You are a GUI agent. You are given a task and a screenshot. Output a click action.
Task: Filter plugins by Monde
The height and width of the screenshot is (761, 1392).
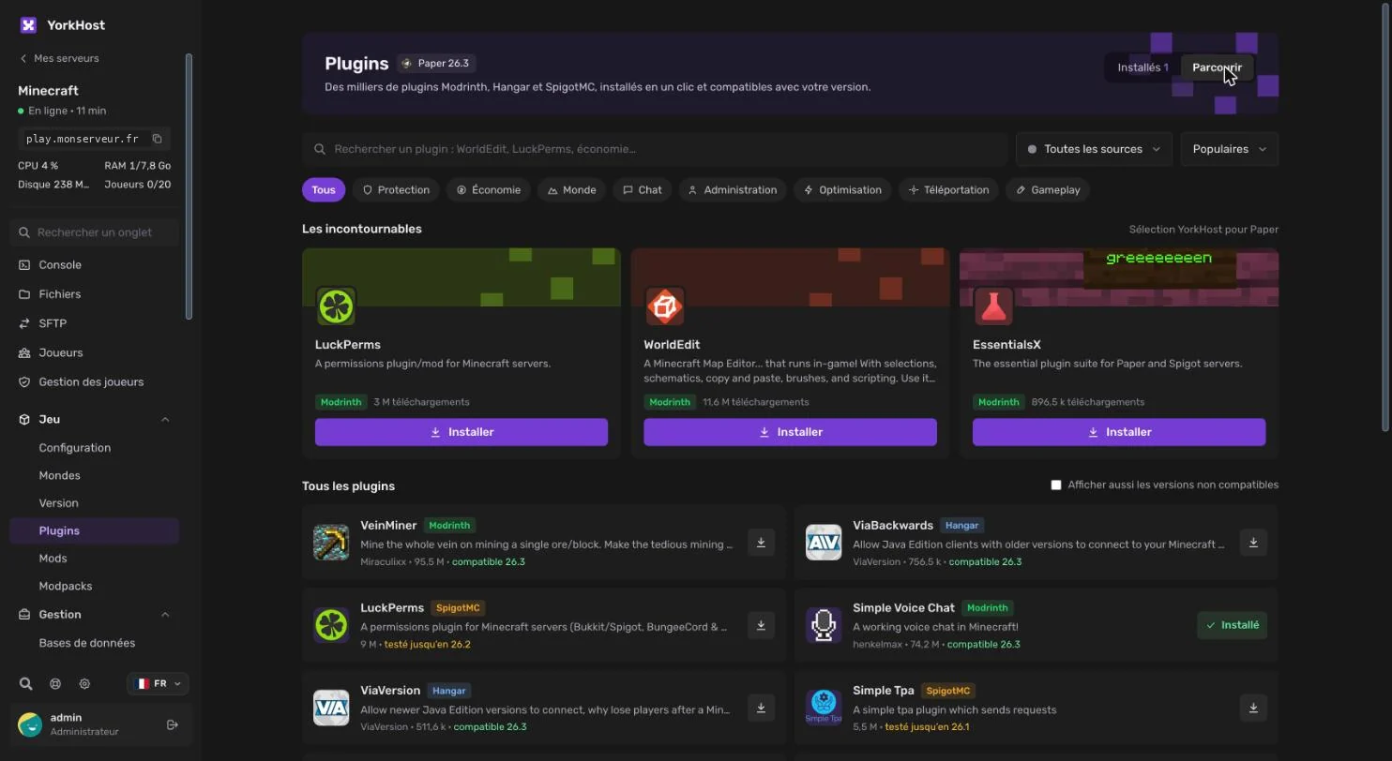click(x=571, y=189)
